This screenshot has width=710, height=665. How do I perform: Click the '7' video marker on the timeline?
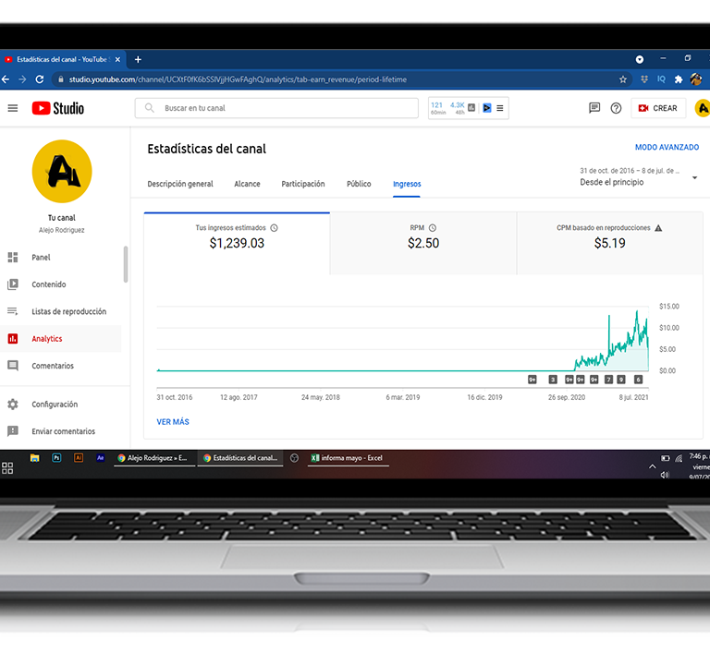coord(608,380)
